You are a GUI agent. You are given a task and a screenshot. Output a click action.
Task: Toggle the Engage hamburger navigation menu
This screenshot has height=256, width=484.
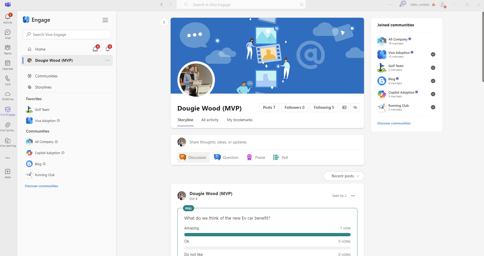click(105, 20)
